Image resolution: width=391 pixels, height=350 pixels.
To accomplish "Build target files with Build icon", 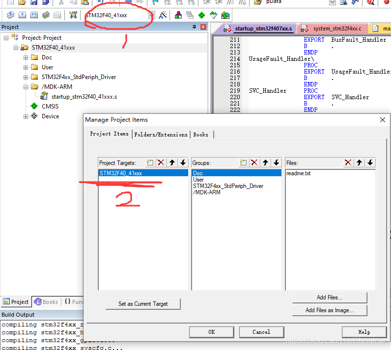I will pyautogui.click(x=22, y=15).
